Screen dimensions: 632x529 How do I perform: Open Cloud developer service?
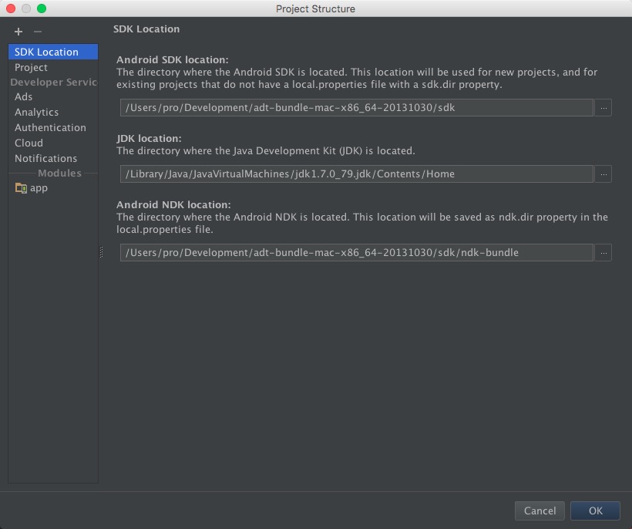pyautogui.click(x=29, y=143)
